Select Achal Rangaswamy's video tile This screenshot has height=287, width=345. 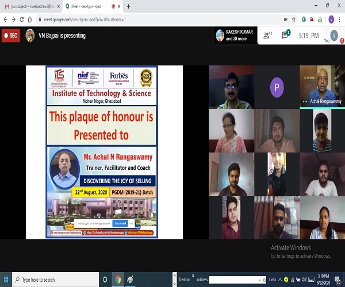(x=322, y=87)
